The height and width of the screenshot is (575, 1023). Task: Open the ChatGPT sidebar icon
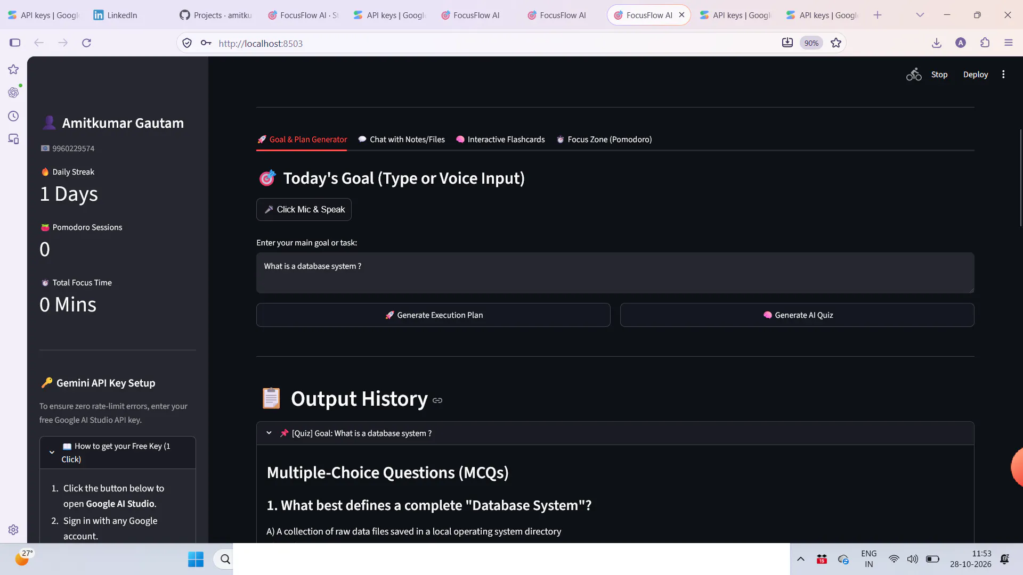tap(13, 93)
